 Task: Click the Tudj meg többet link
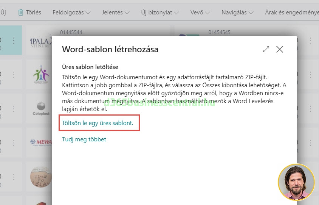tap(84, 139)
